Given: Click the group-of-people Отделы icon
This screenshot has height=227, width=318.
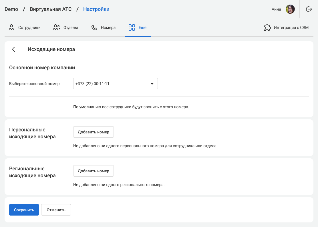Looking at the screenshot, I should click(57, 27).
